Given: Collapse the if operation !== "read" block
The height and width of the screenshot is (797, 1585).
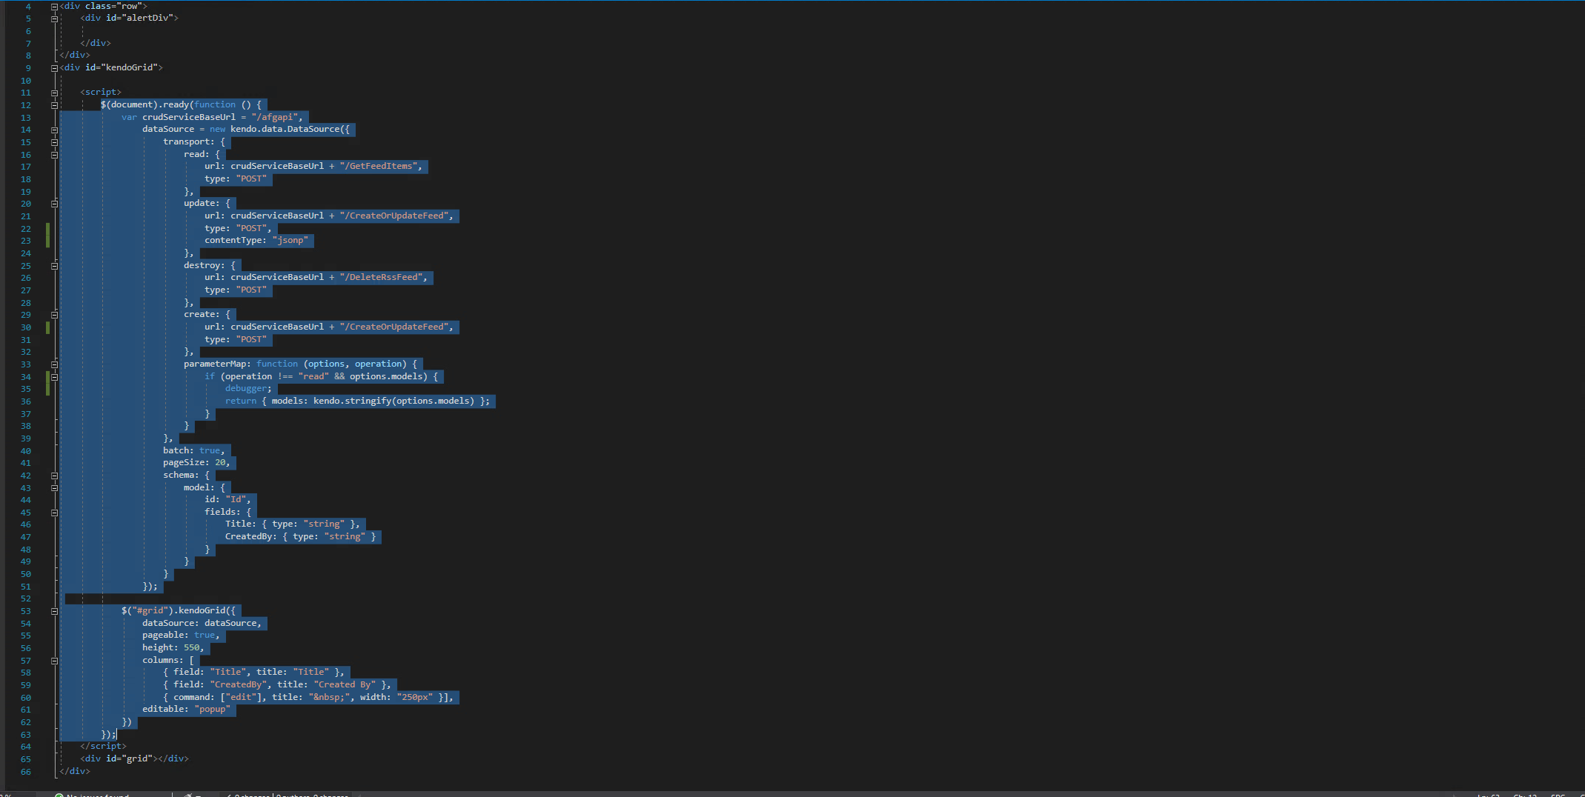Looking at the screenshot, I should point(54,377).
